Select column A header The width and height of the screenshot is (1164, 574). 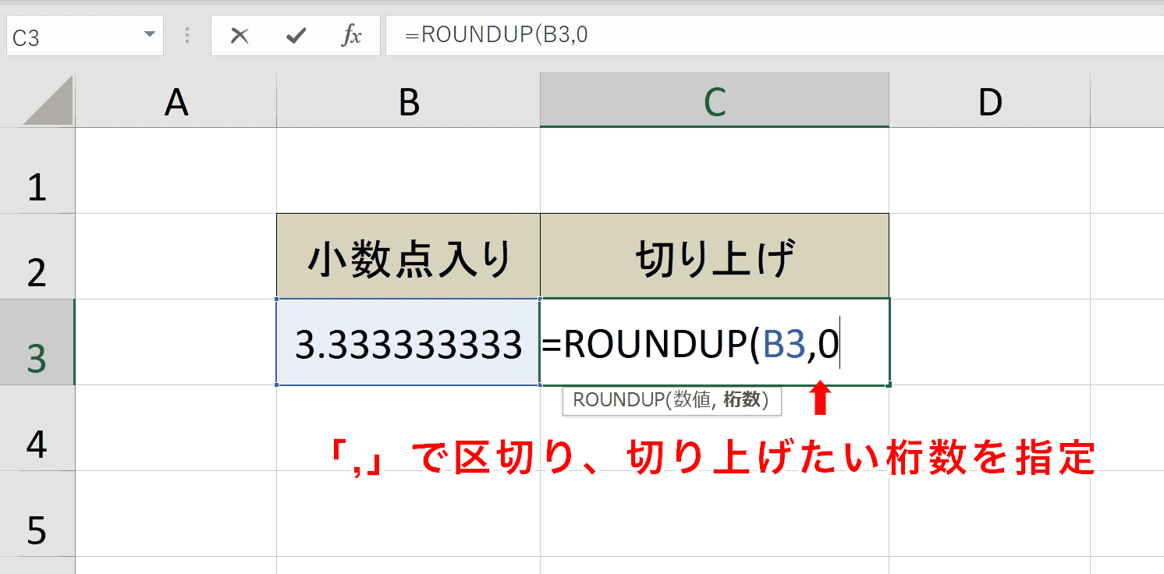(x=176, y=101)
